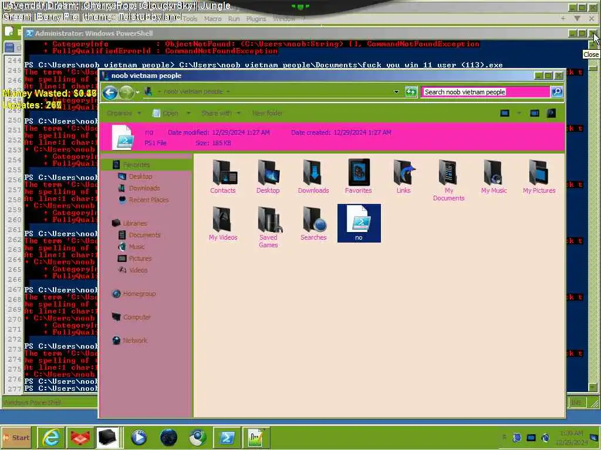Screen dimensions: 601x450
Task: Open the Plugins menu in background window
Action: (x=256, y=19)
